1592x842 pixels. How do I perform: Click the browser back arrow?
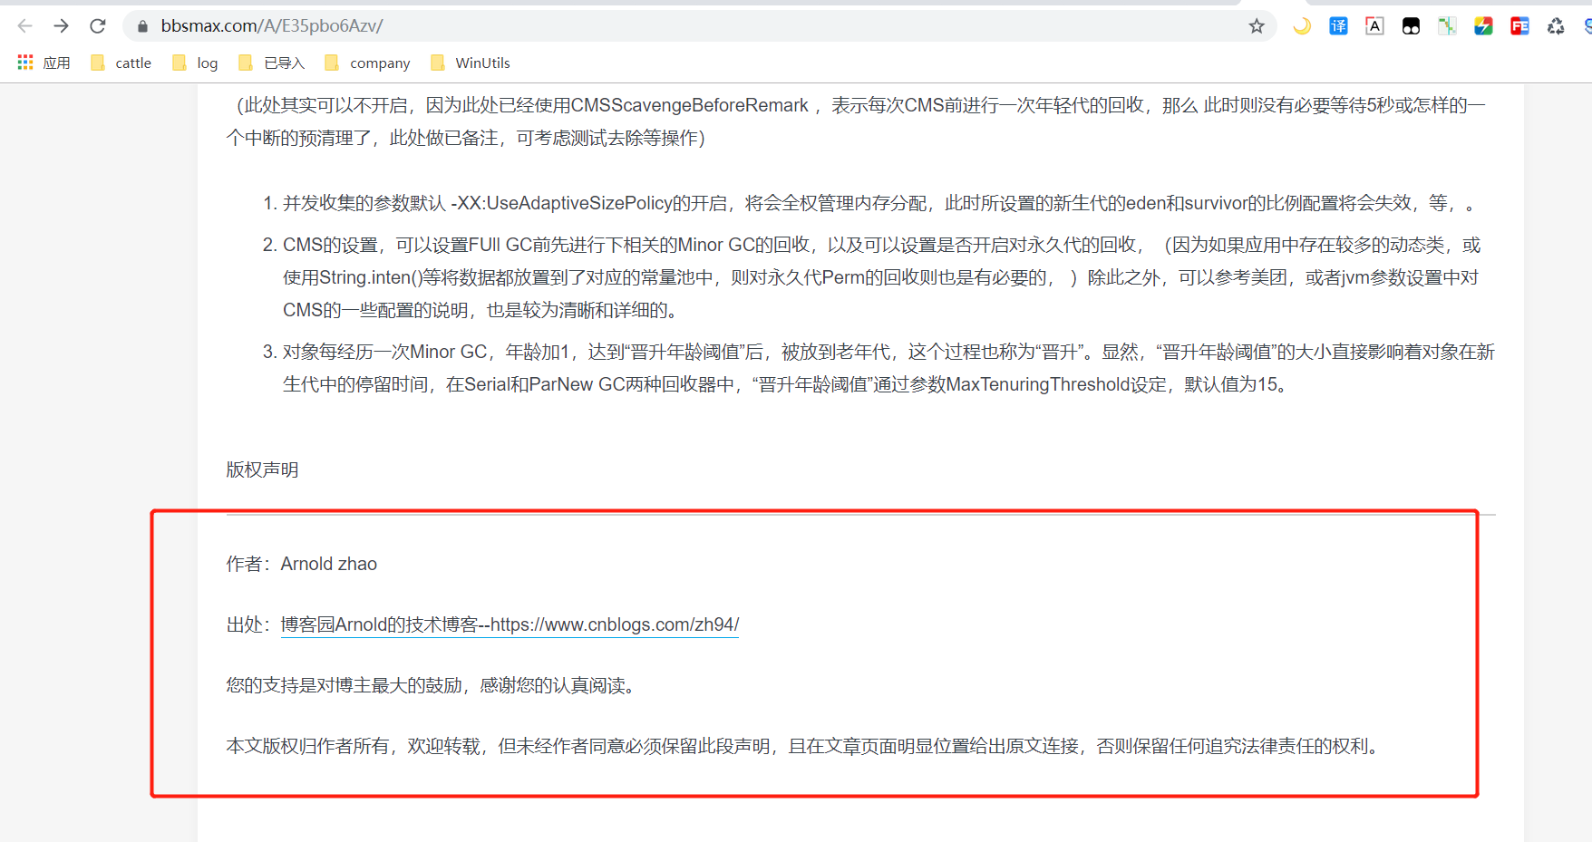24,26
